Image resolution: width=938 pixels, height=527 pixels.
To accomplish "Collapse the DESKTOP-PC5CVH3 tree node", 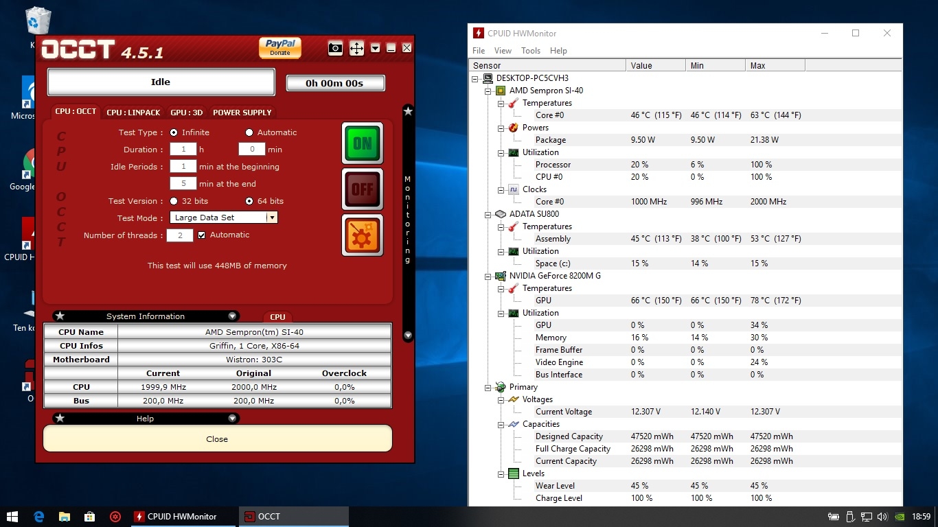I will (475, 78).
